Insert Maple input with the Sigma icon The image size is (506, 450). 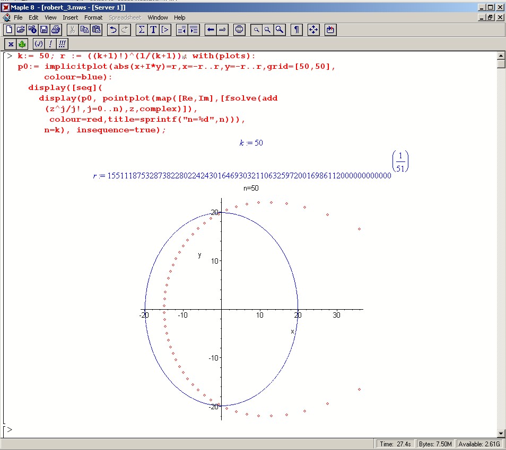coord(141,30)
